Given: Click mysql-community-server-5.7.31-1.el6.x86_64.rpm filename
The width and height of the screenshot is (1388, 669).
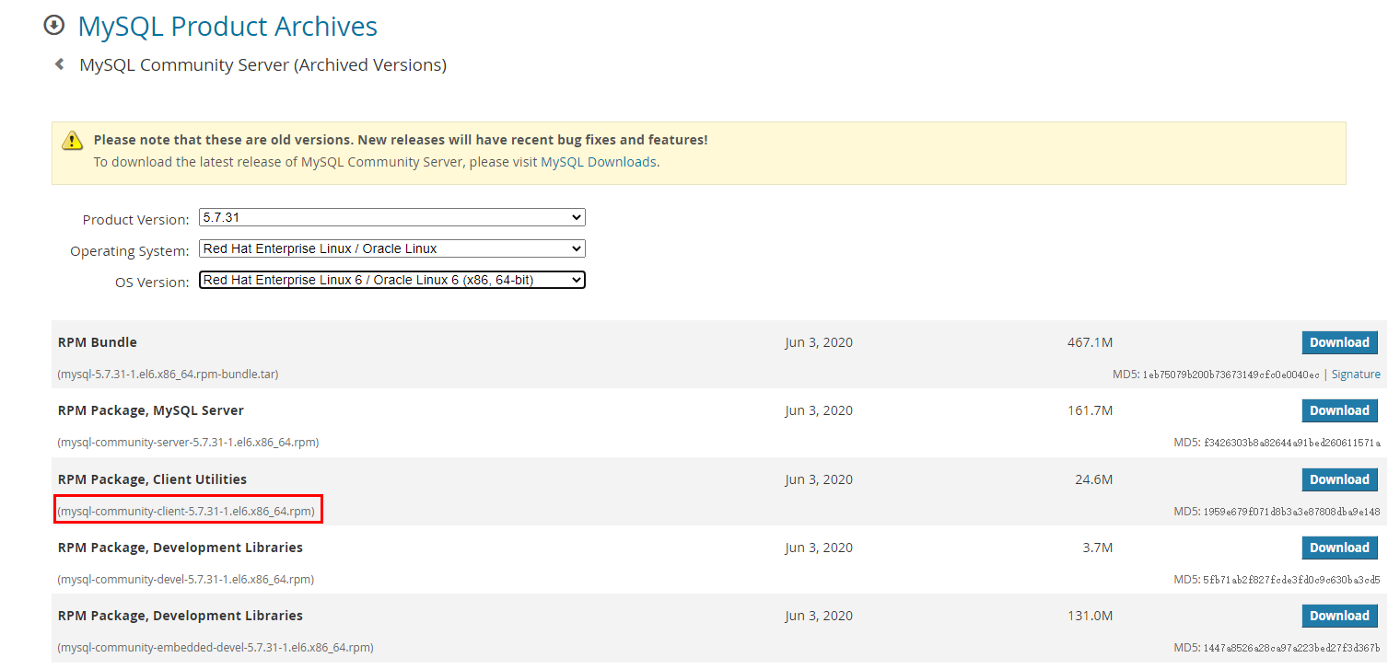Looking at the screenshot, I should pyautogui.click(x=188, y=443).
